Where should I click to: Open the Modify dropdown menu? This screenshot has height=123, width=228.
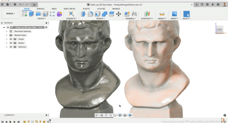click(101, 19)
